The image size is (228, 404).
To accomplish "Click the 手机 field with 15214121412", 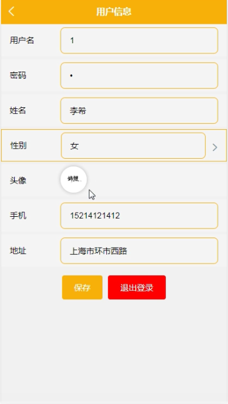I will [x=139, y=216].
